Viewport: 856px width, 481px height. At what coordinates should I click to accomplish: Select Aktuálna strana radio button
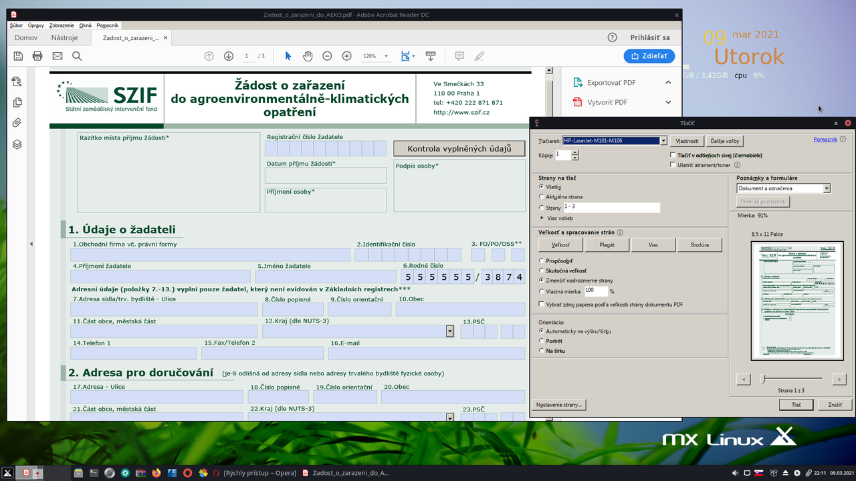point(542,197)
